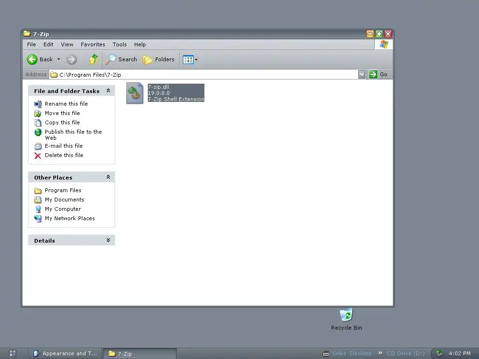
Task: Click the copy file icon
Action: (38, 123)
